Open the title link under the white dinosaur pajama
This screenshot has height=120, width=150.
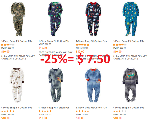(x=17, y=108)
